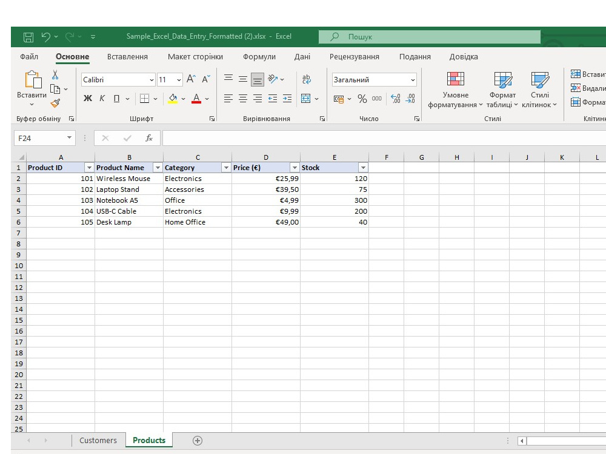Apply yellow fill color bucket

click(x=173, y=99)
